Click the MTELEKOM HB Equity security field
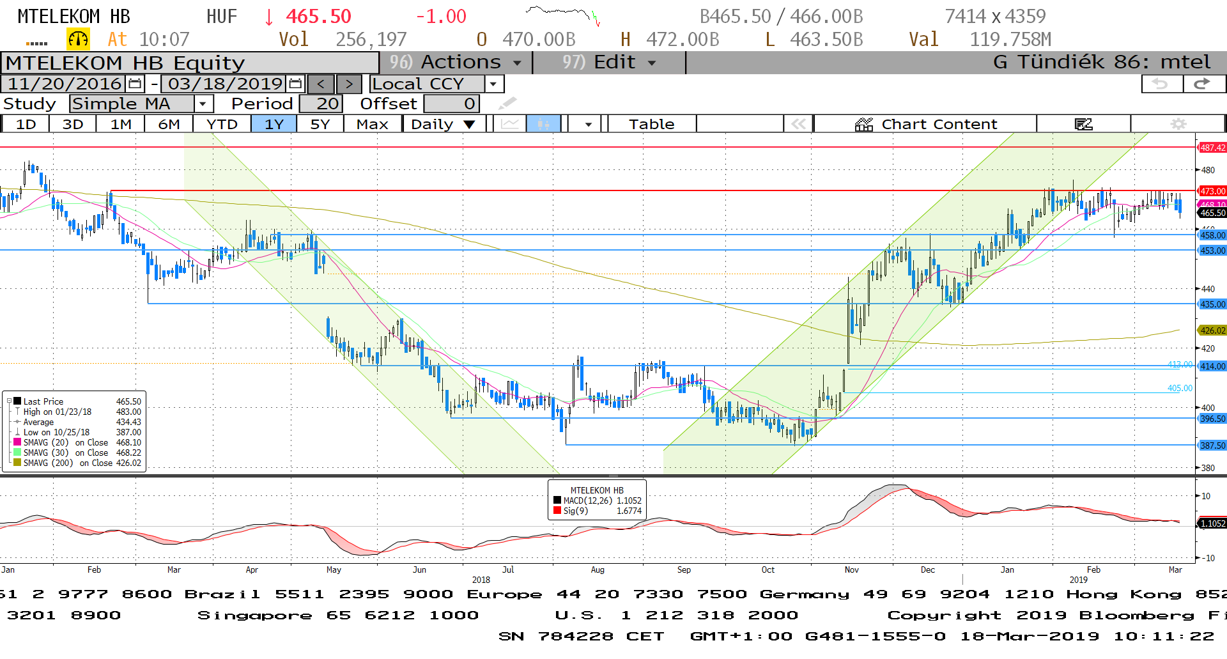Image resolution: width=1227 pixels, height=659 pixels. 190,63
